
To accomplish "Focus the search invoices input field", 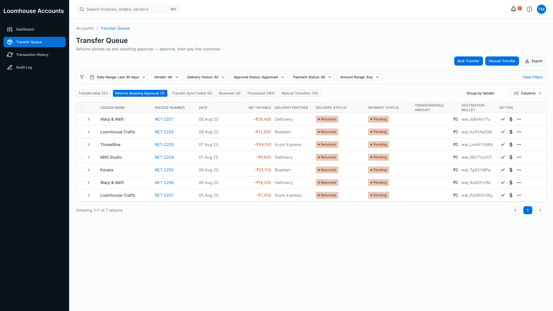I will point(128,9).
